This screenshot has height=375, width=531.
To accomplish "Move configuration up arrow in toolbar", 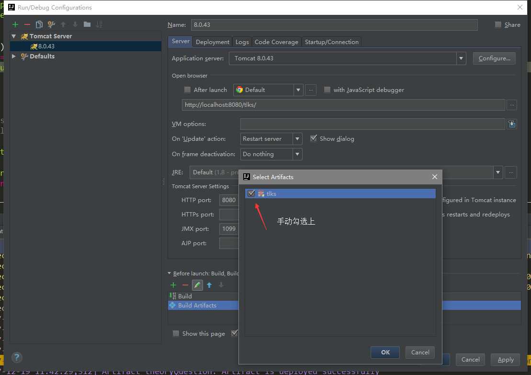I will pyautogui.click(x=63, y=24).
